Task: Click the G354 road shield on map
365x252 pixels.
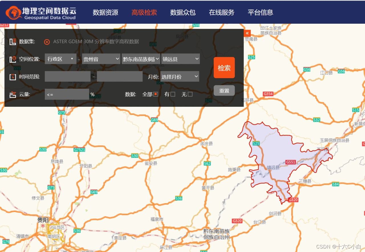Action: pos(268,94)
